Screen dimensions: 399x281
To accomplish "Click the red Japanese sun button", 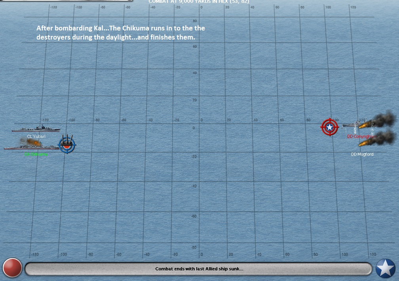I will [12, 268].
